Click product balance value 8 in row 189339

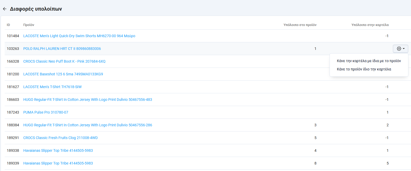point(315,163)
